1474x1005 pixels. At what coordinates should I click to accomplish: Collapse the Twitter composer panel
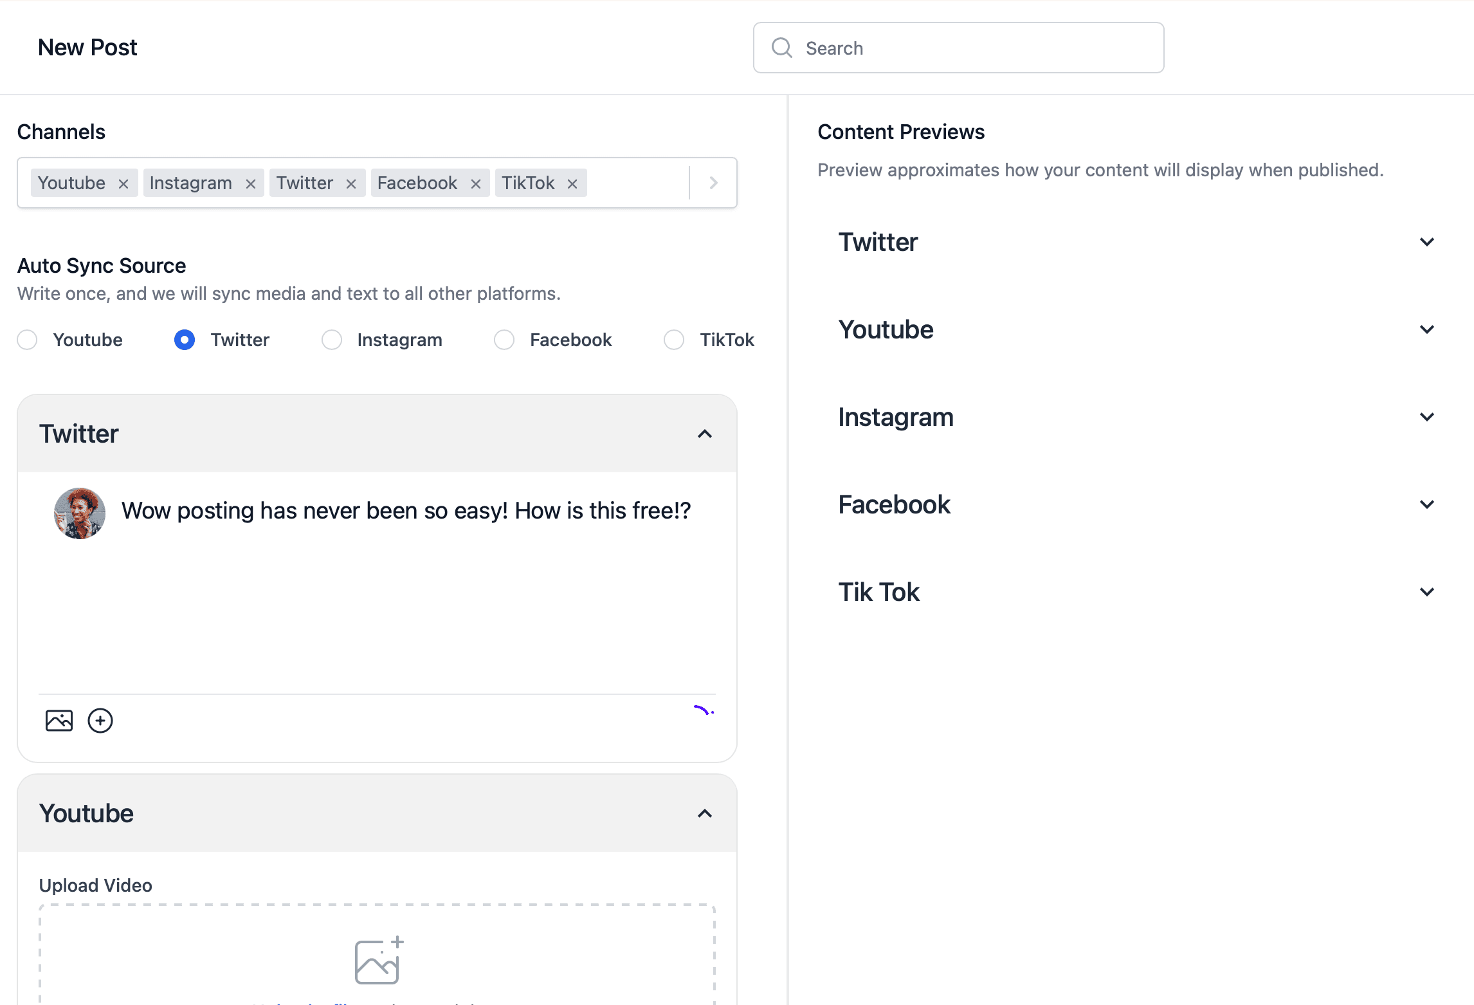pyautogui.click(x=705, y=434)
